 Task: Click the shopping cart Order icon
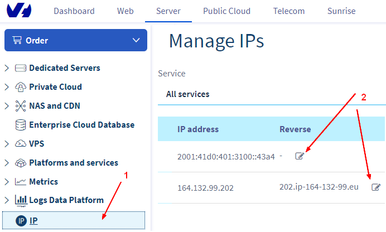(17, 41)
